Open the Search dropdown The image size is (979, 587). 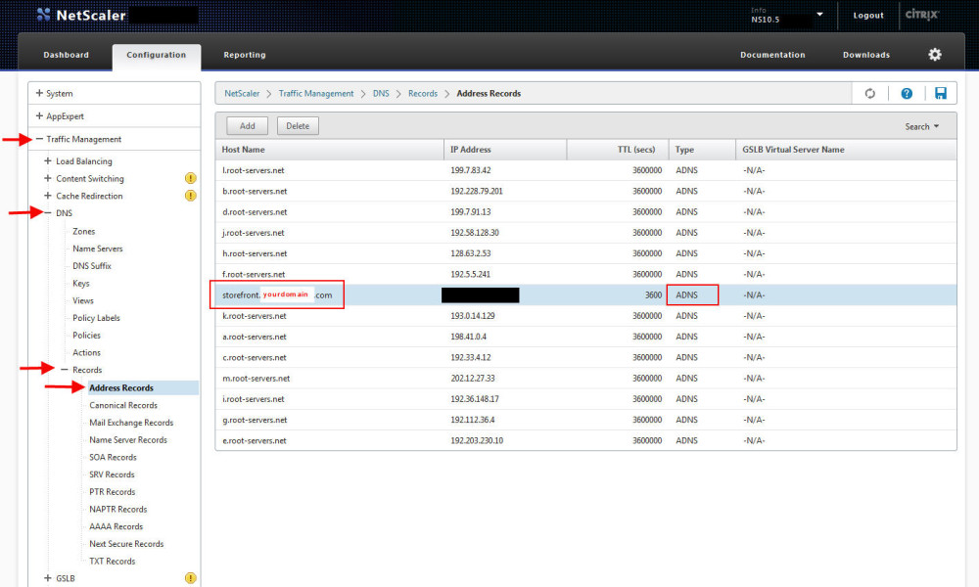pyautogui.click(x=919, y=125)
